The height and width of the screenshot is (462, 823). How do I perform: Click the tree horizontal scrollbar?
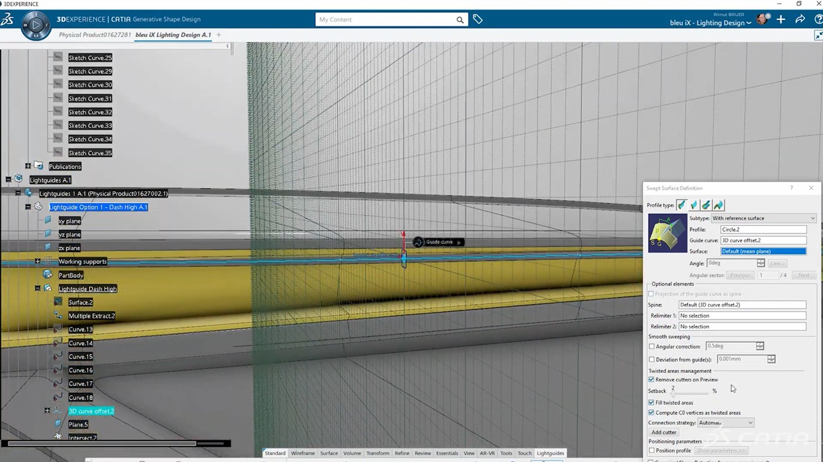tap(102, 443)
